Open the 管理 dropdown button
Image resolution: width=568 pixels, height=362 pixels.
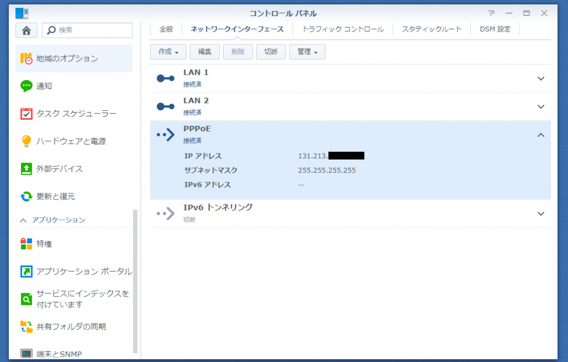(307, 52)
